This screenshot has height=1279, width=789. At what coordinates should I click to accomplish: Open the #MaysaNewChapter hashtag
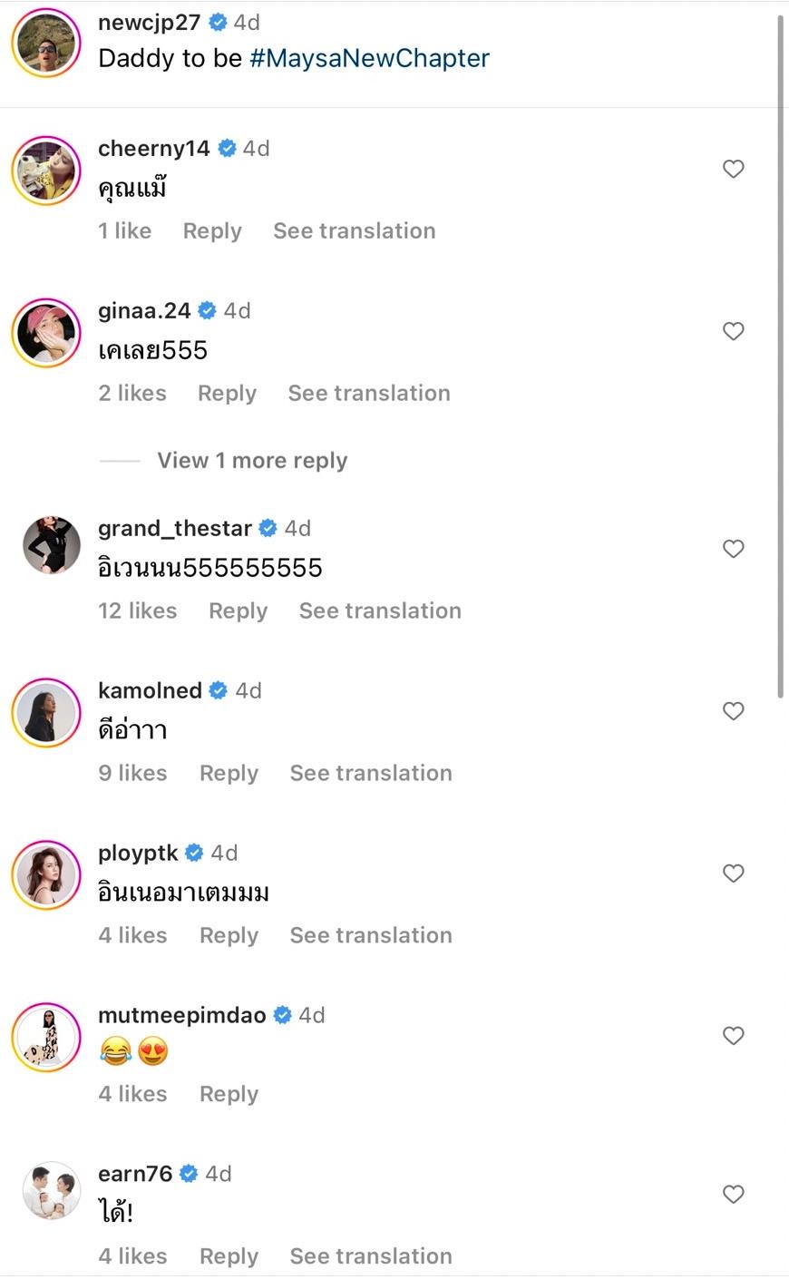tap(369, 59)
